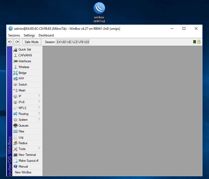Launch a New Terminal window
209x179 pixels.
[27, 155]
